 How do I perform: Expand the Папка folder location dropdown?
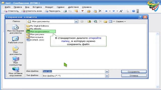coord(76,21)
